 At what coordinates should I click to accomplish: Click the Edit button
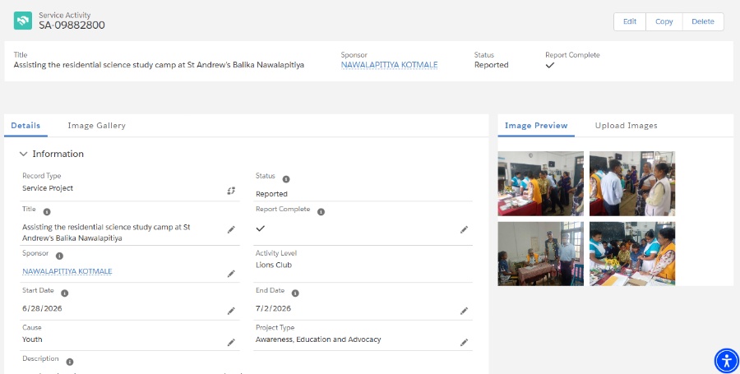pyautogui.click(x=630, y=21)
